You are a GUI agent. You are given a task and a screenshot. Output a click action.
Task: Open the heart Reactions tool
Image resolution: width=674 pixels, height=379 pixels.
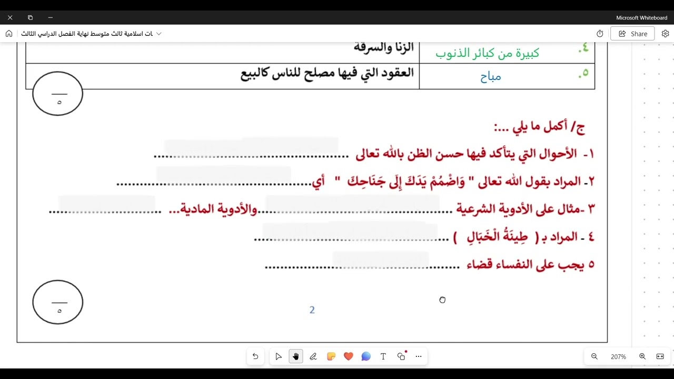pos(348,356)
